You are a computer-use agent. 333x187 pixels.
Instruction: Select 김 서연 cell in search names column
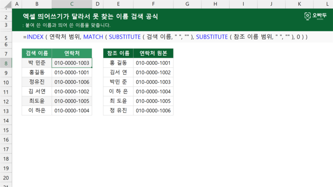37,91
